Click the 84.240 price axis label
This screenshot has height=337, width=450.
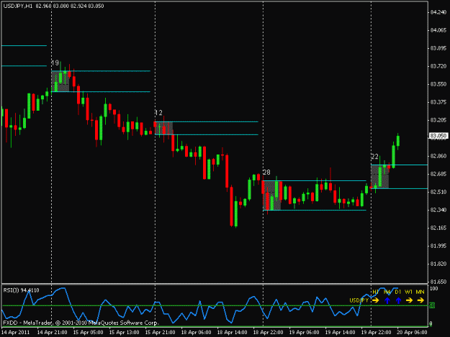[438, 12]
